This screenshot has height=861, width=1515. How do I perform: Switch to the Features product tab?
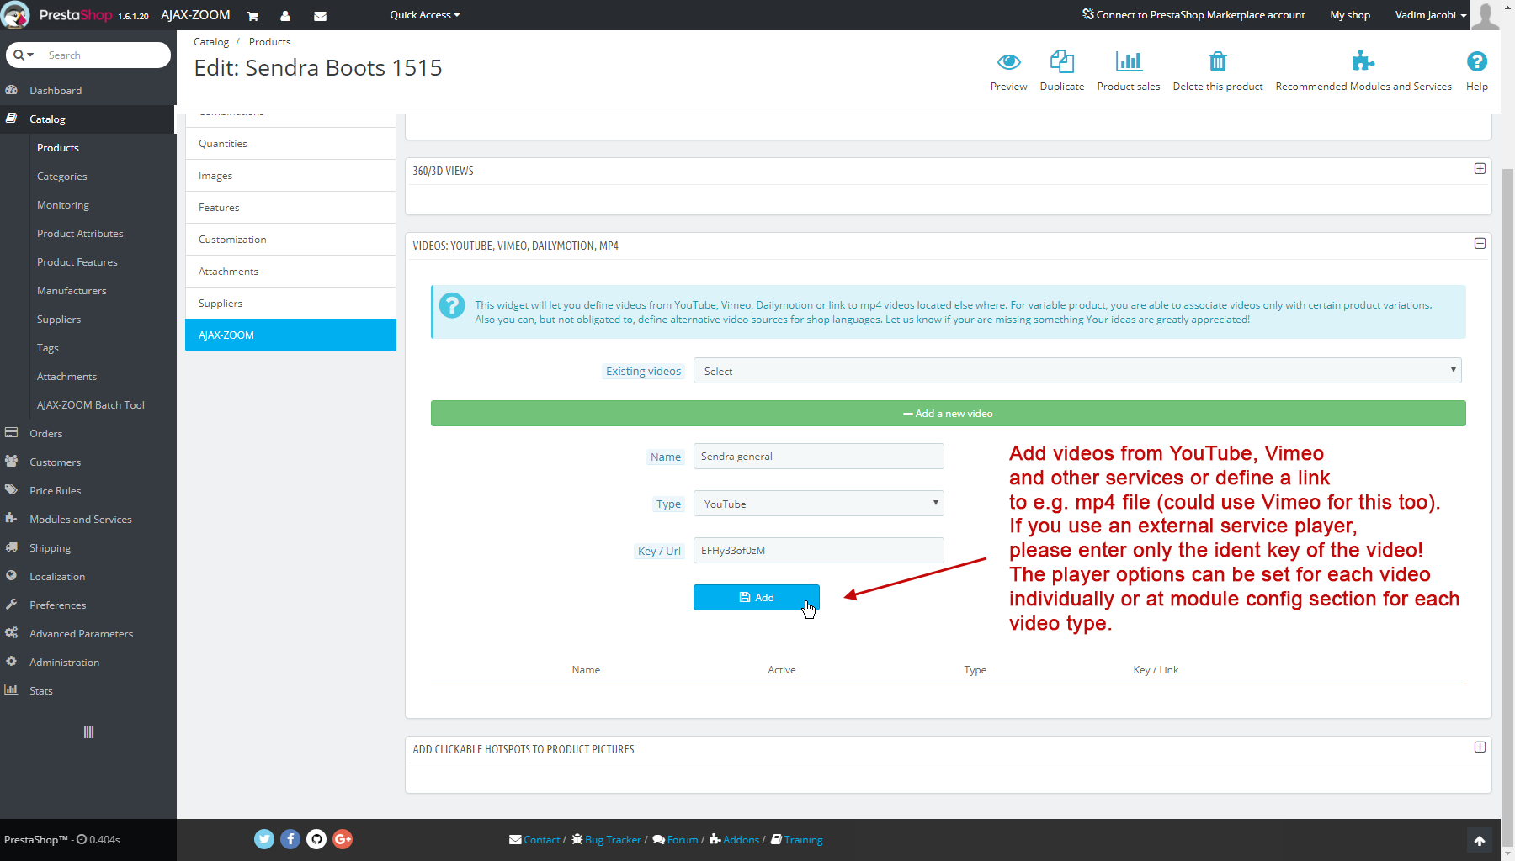click(290, 208)
